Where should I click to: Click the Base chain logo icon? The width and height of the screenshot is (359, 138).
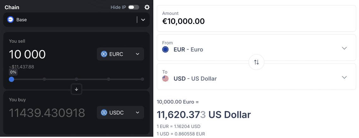pos(10,19)
